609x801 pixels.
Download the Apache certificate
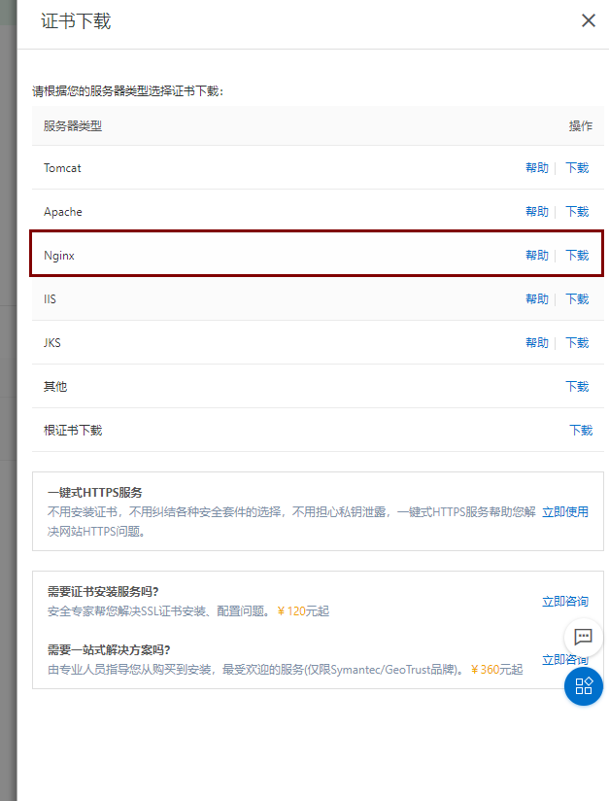(x=577, y=212)
